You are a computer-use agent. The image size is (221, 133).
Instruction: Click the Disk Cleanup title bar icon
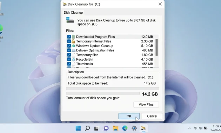coord(65,4)
